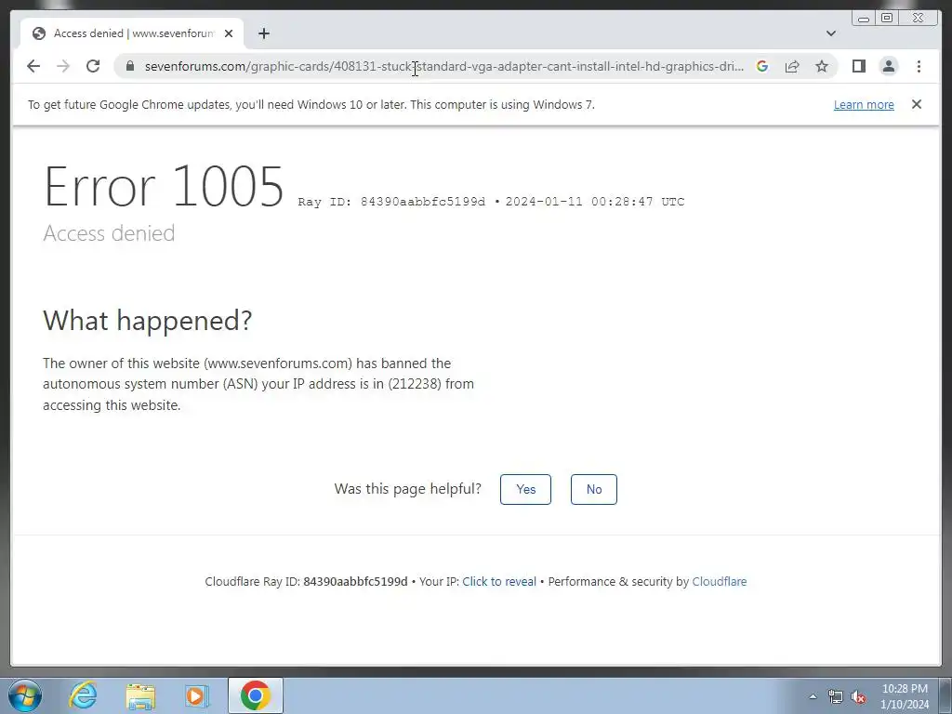The image size is (952, 714).
Task: Open the network status tray icon
Action: click(x=836, y=697)
